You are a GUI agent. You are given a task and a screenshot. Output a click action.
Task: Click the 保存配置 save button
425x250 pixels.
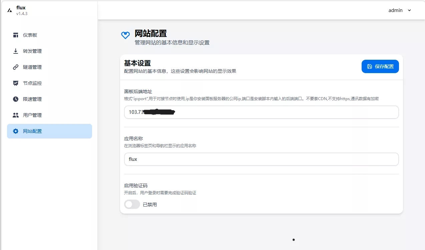pyautogui.click(x=380, y=66)
